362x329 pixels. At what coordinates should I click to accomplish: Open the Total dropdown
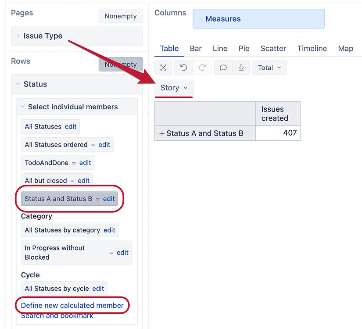tap(269, 68)
